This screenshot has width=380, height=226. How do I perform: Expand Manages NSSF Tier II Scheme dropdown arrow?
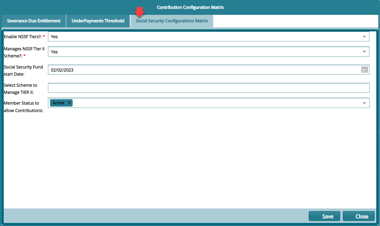[364, 52]
